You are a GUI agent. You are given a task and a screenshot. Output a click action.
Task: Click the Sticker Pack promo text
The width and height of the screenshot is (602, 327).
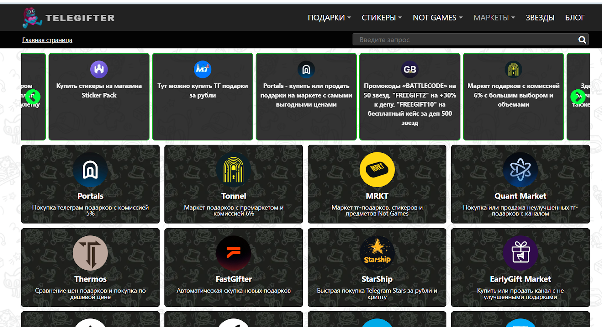point(99,90)
